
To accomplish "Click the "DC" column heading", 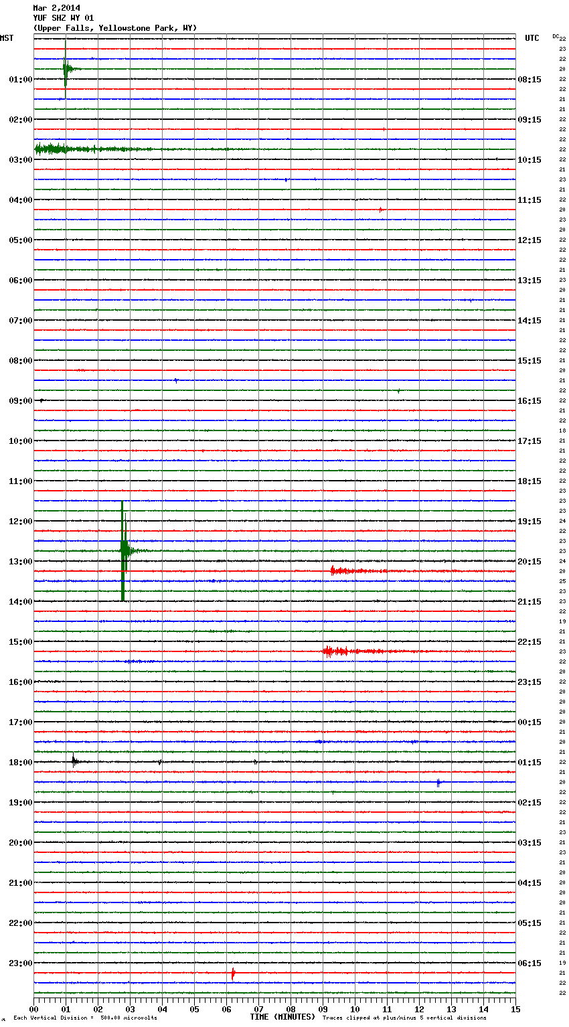I will (556, 36).
